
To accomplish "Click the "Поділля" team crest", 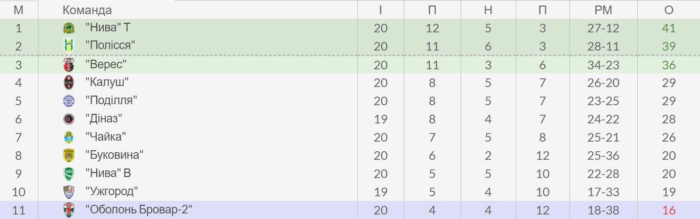I will 68,101.
